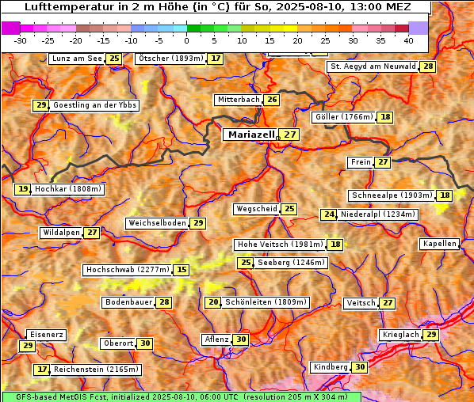Click Kindberg's temperature value 30
This screenshot has height=402, width=474.
coord(360,367)
